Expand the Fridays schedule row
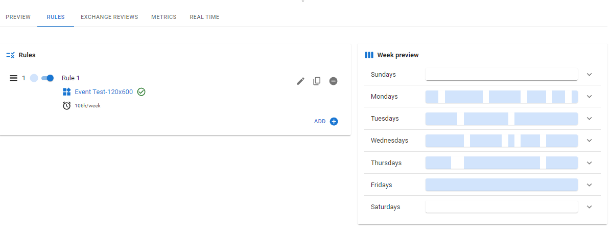Image resolution: width=611 pixels, height=227 pixels. [x=589, y=185]
